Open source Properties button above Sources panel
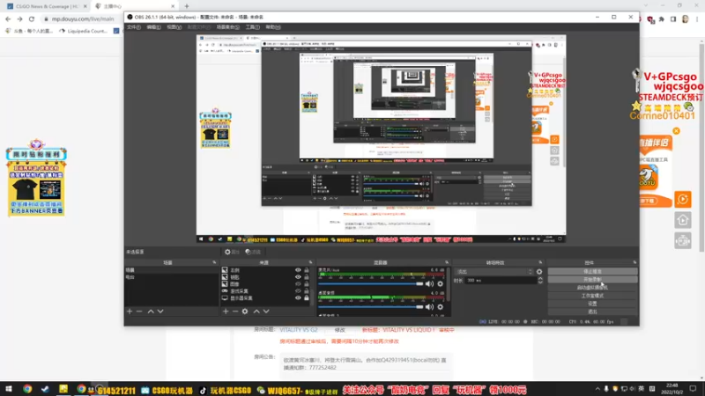This screenshot has height=396, width=705. click(232, 252)
